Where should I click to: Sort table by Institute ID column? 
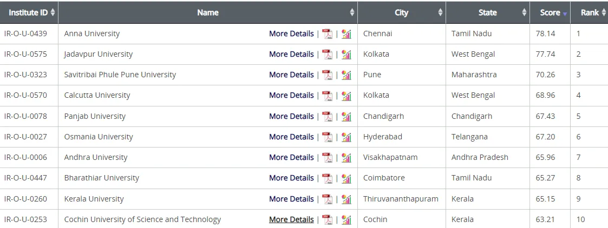tap(29, 12)
